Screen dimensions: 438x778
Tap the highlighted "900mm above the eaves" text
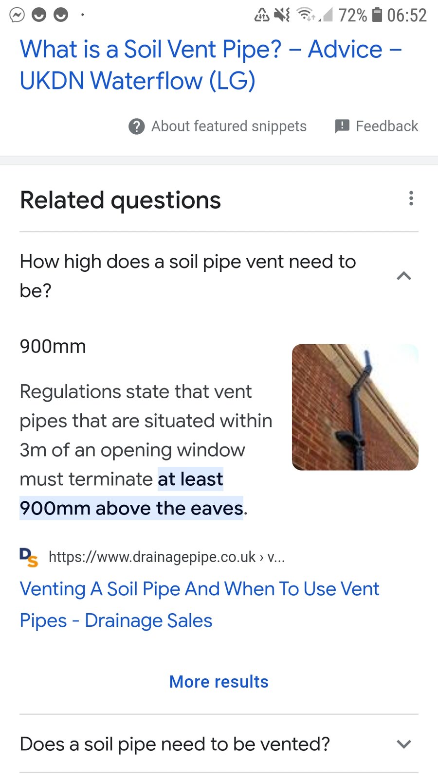point(131,508)
